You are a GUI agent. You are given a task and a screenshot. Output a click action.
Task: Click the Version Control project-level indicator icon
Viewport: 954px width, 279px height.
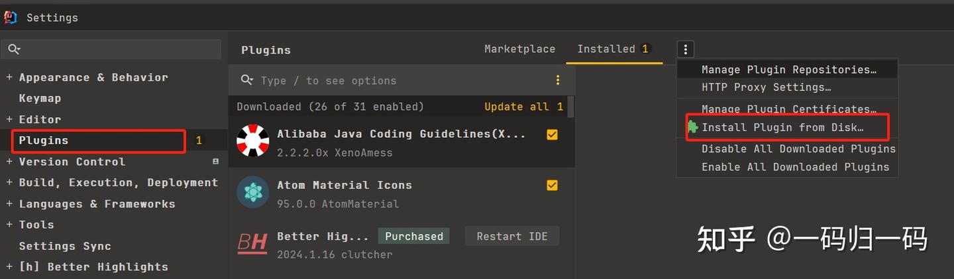[x=215, y=162]
